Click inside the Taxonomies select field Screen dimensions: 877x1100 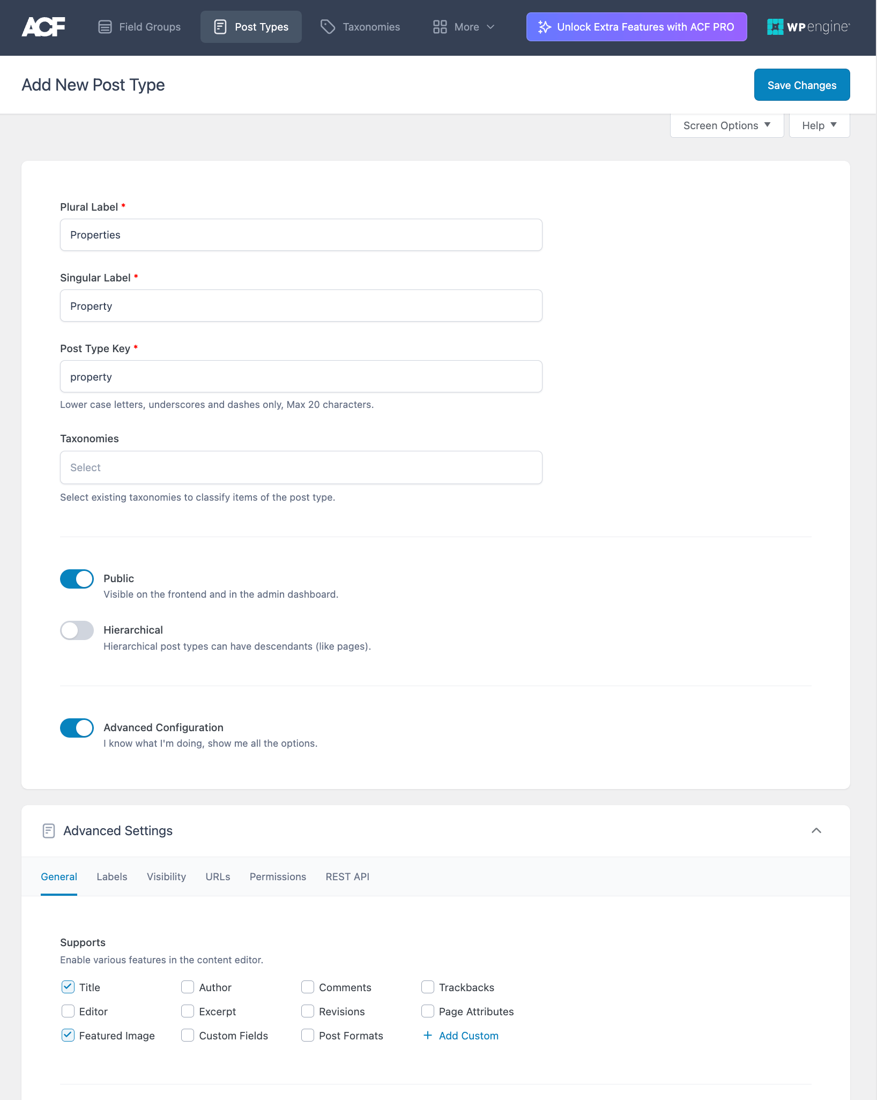(x=301, y=467)
